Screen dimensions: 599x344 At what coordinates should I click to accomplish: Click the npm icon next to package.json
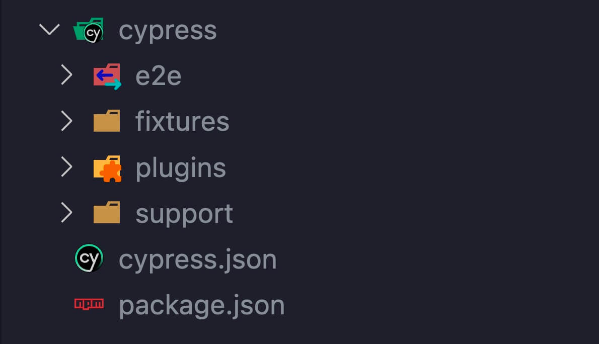(x=89, y=303)
